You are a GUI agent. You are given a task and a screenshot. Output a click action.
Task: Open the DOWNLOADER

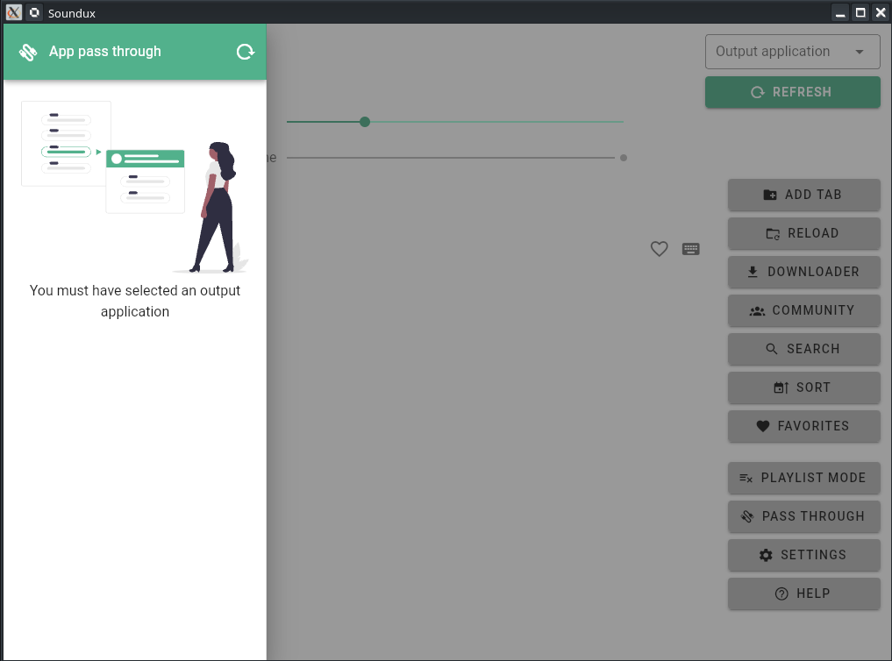pos(803,273)
